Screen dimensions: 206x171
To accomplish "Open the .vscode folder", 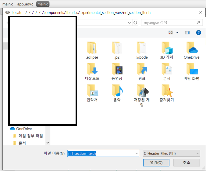I will pyautogui.click(x=142, y=50).
